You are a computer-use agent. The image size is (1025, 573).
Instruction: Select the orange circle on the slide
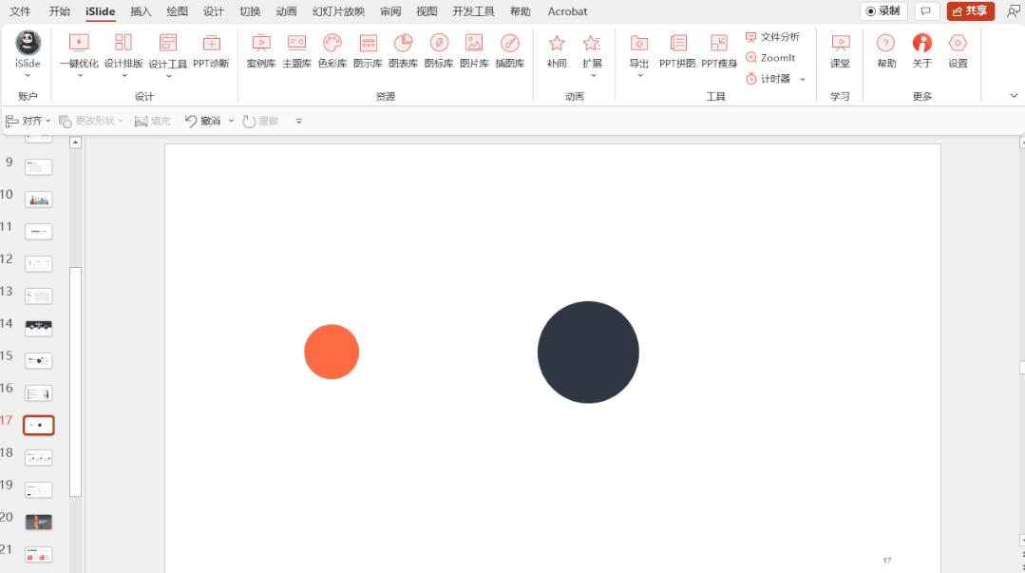332,352
